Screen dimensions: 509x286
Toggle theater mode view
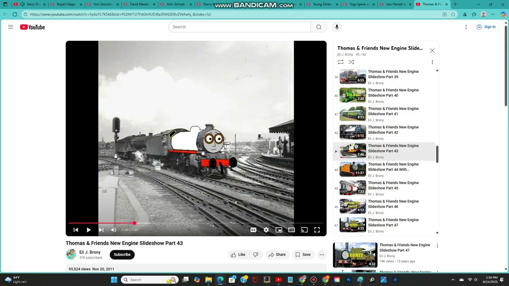[291, 230]
